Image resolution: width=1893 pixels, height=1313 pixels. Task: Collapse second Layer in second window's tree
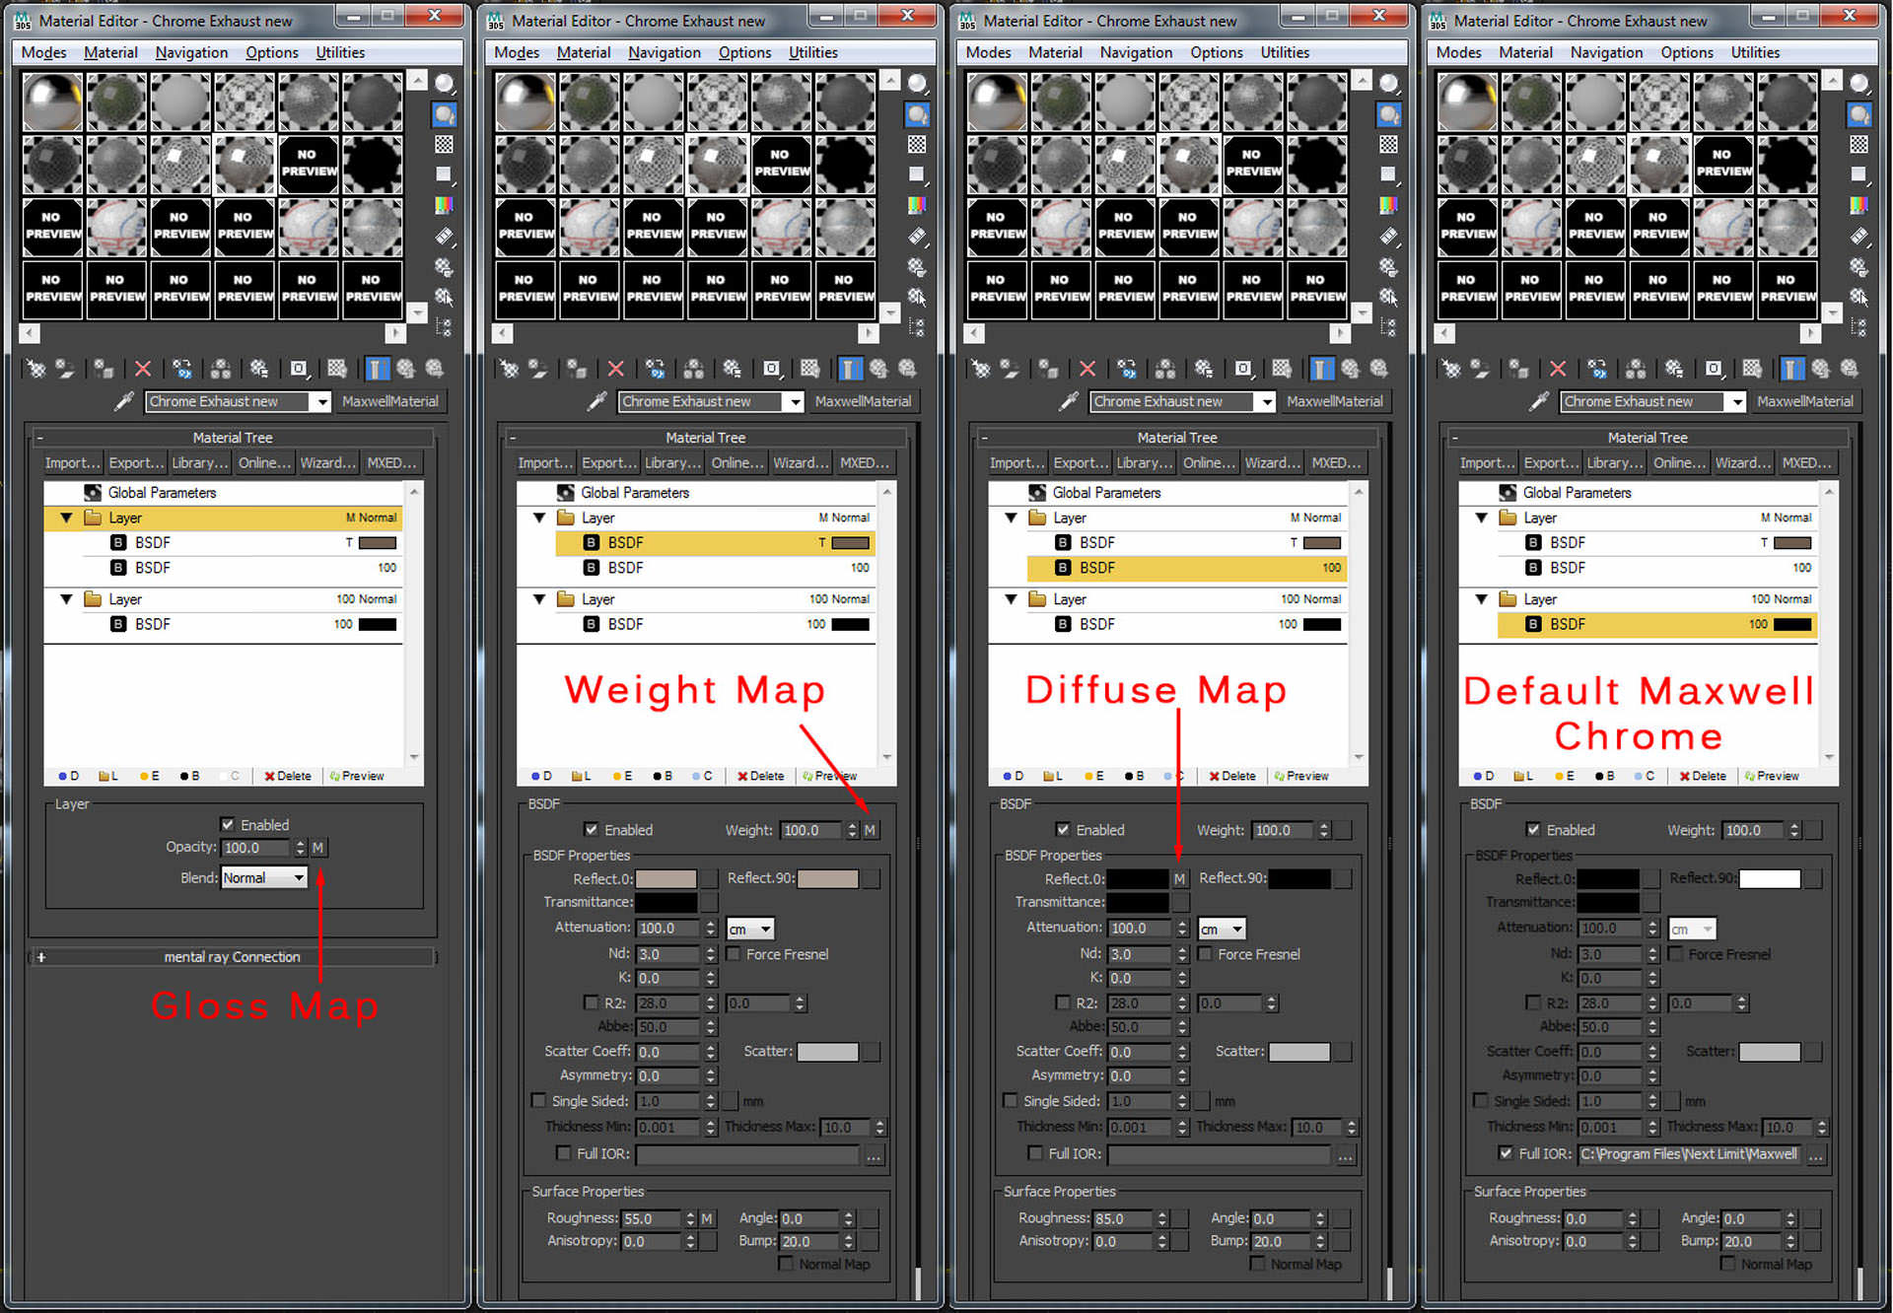539,599
